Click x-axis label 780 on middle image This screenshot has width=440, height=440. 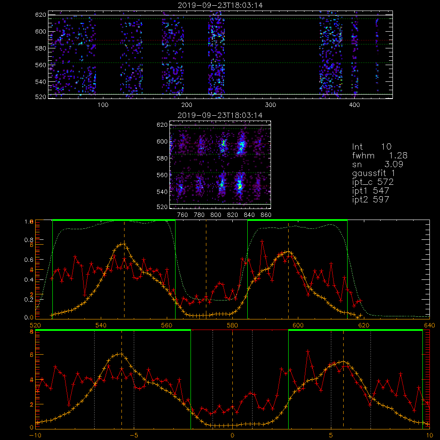199,215
